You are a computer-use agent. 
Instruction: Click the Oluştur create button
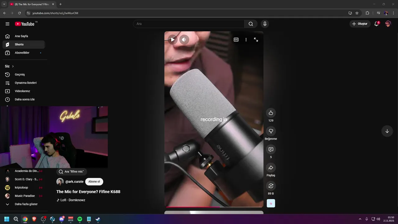pyautogui.click(x=360, y=24)
